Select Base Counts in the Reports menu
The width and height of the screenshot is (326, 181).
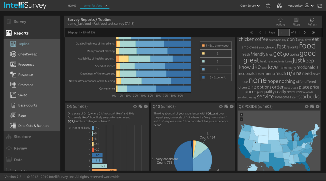click(x=28, y=105)
